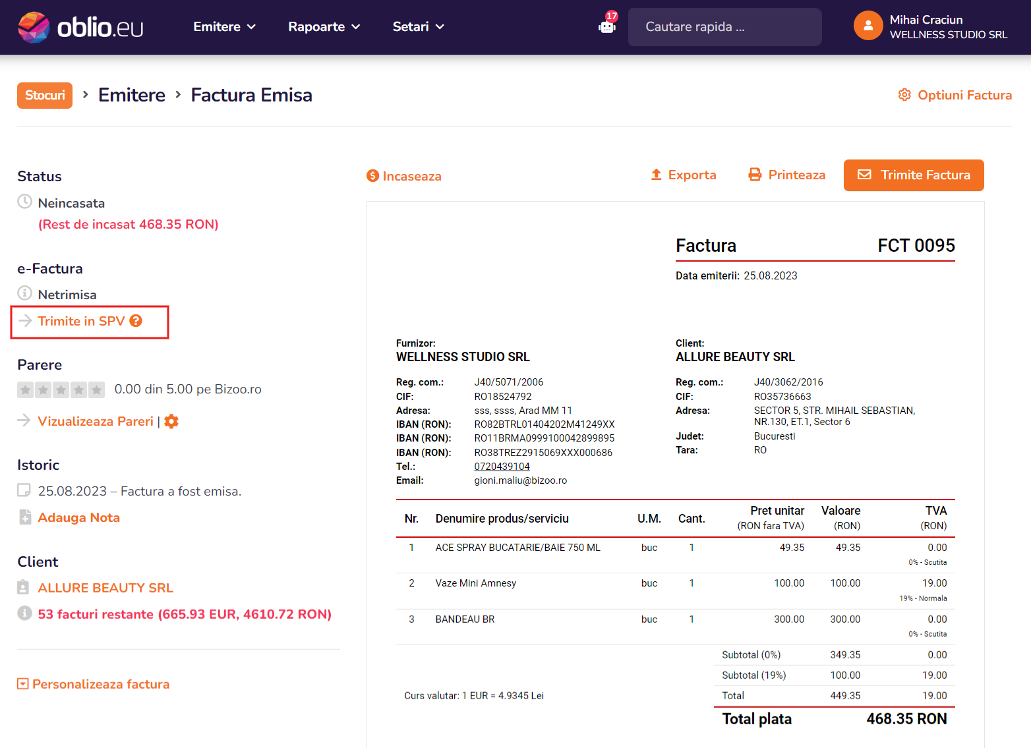The height and width of the screenshot is (748, 1031).
Task: Click the supplier email gioni.maliu@bizoo.ro
Action: pyautogui.click(x=521, y=480)
